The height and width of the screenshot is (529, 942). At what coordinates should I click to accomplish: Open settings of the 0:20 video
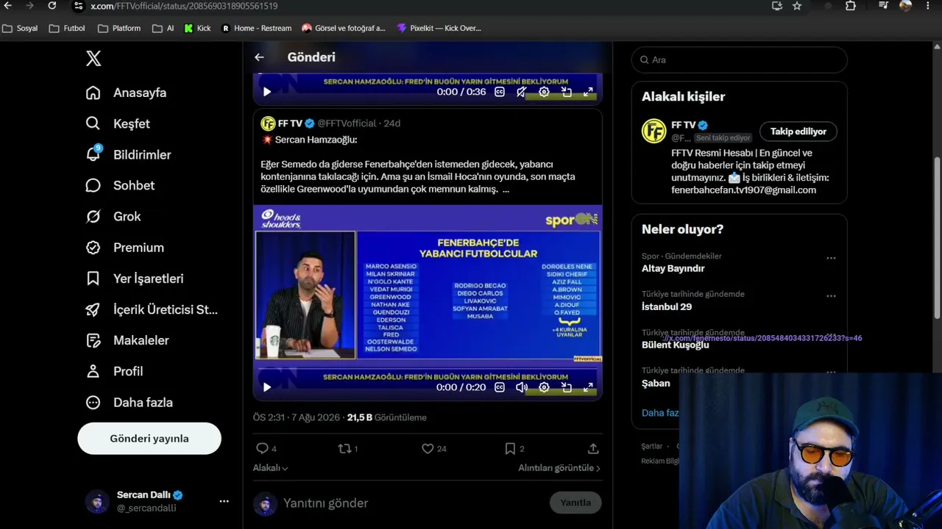pyautogui.click(x=544, y=387)
